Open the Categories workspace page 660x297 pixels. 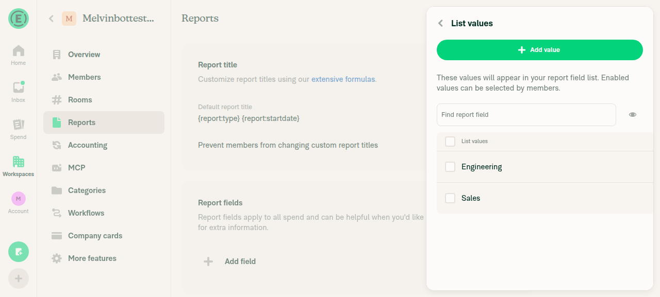(x=104, y=190)
